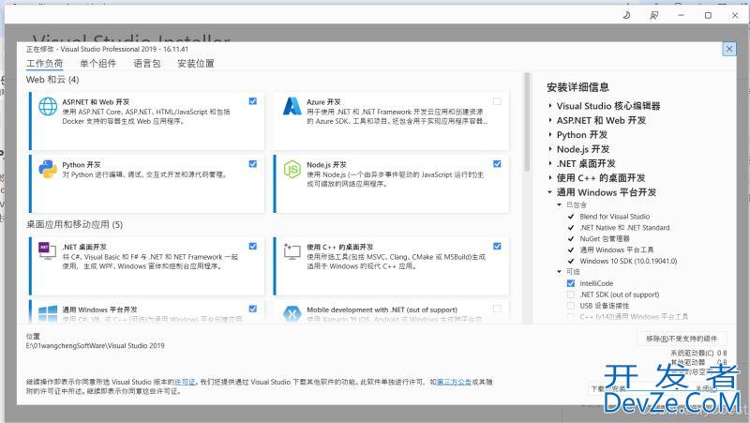Screen dimensions: 750x423
Task: Expand 使用 C++ 的桌面开发 details
Action: (x=550, y=177)
